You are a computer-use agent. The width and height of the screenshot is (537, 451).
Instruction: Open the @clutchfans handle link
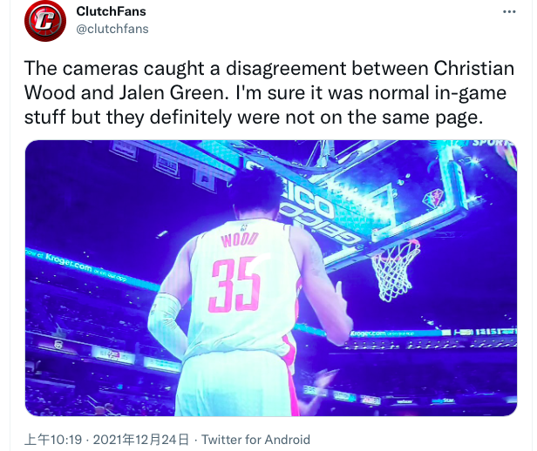[112, 29]
